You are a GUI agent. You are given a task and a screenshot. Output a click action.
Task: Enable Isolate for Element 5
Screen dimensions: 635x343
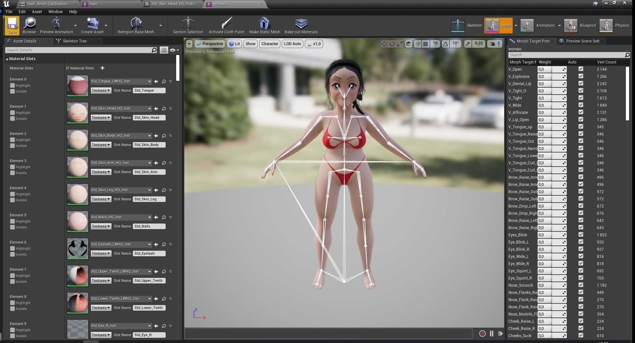[12, 227]
